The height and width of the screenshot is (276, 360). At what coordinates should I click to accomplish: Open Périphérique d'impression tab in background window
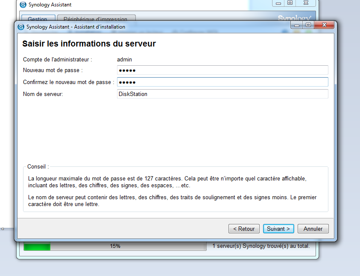[x=96, y=18]
